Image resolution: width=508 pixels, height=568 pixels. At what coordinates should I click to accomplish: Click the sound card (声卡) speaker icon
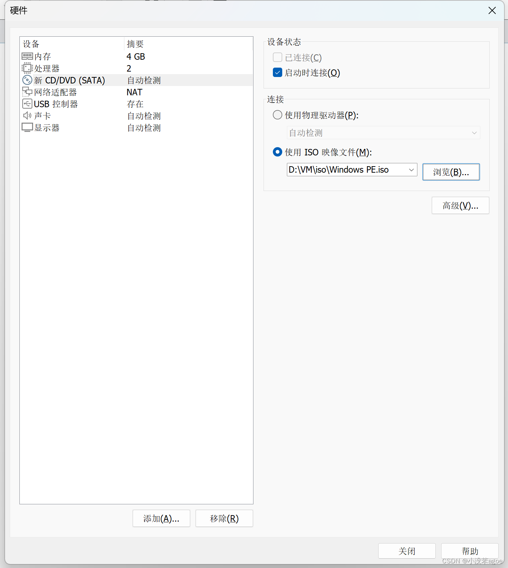tap(27, 115)
